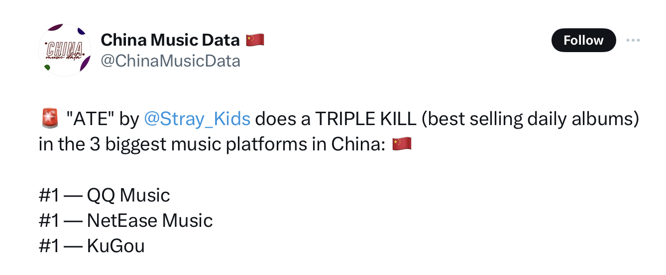Select the '#1 — KuGou' line
The width and height of the screenshot is (666, 275).
(92, 246)
